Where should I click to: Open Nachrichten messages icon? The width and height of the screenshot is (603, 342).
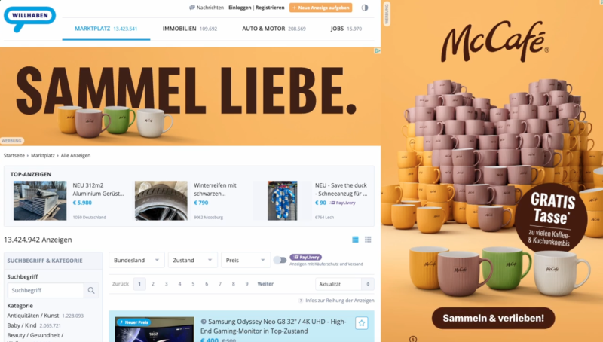[192, 8]
